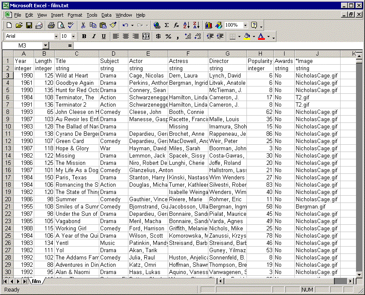Image resolution: width=365 pixels, height=295 pixels.
Task: Expand the Fill Color dropdown arrow
Action: pyautogui.click(x=254, y=36)
